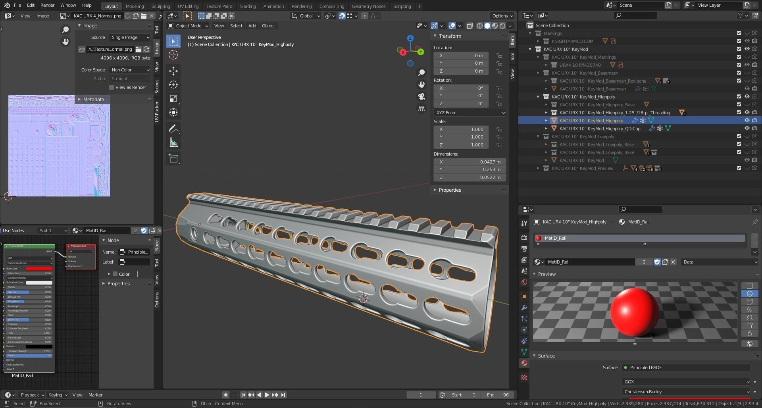The image size is (762, 408).
Task: Open the Christensen-Burley subsurface method dropdown
Action: coord(686,392)
